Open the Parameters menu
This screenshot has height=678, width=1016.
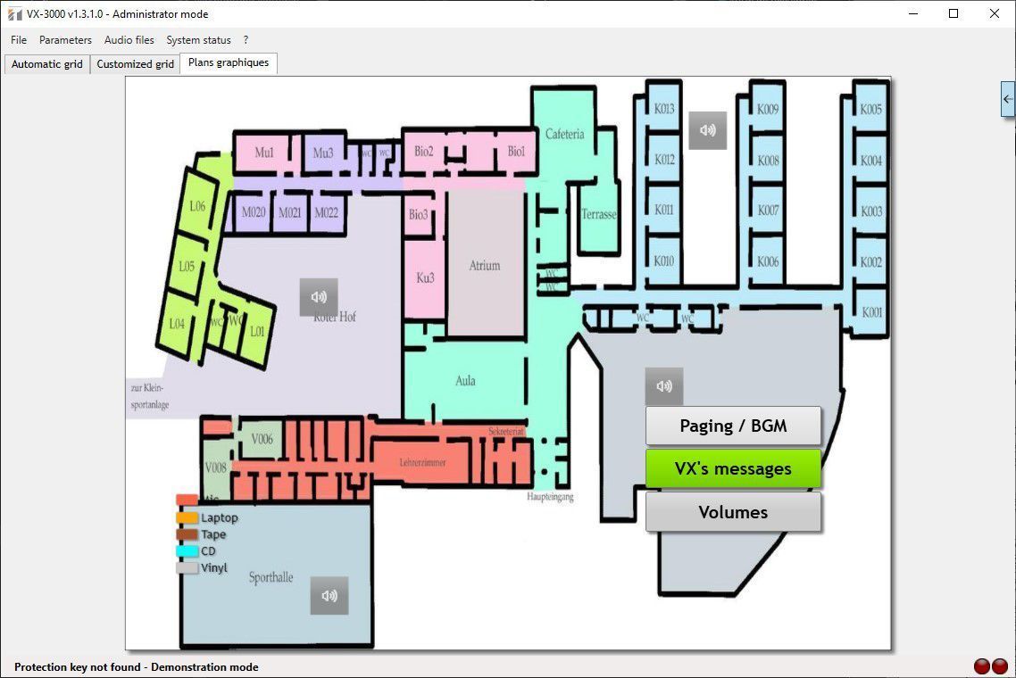[65, 40]
